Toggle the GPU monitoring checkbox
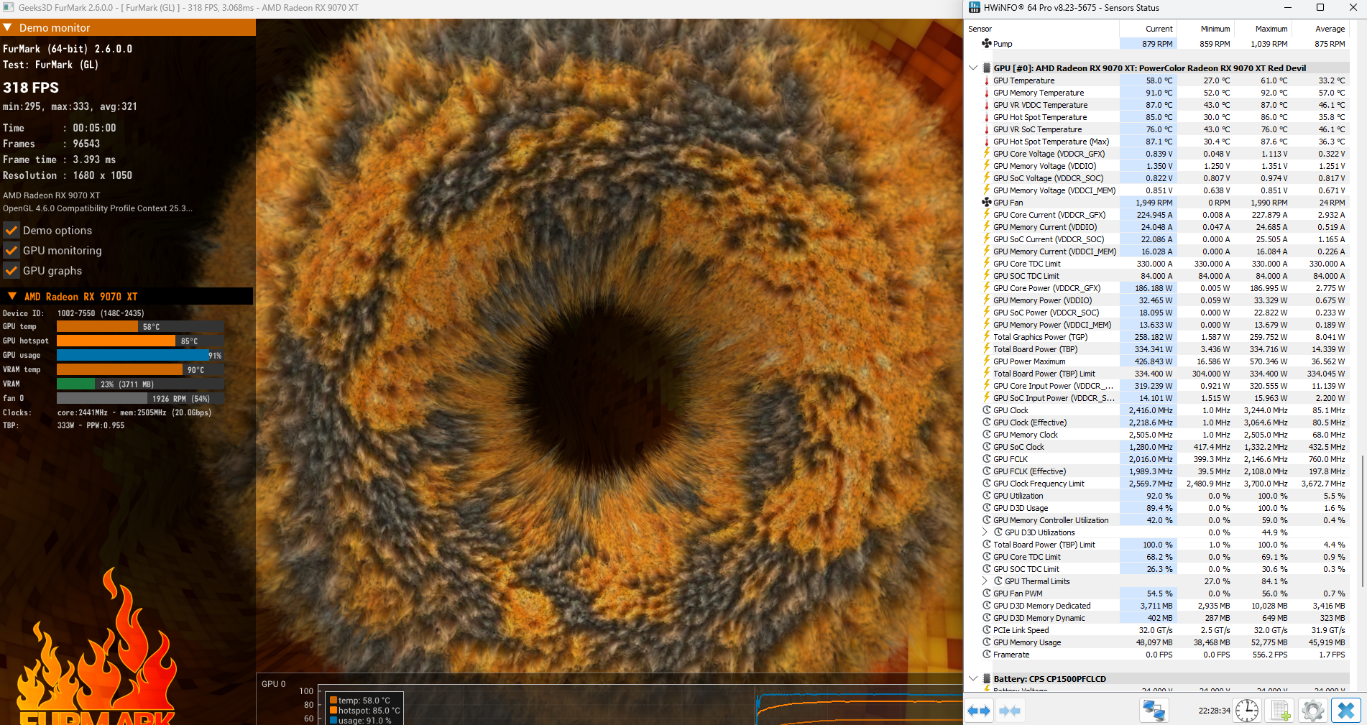This screenshot has width=1367, height=725. [x=11, y=251]
